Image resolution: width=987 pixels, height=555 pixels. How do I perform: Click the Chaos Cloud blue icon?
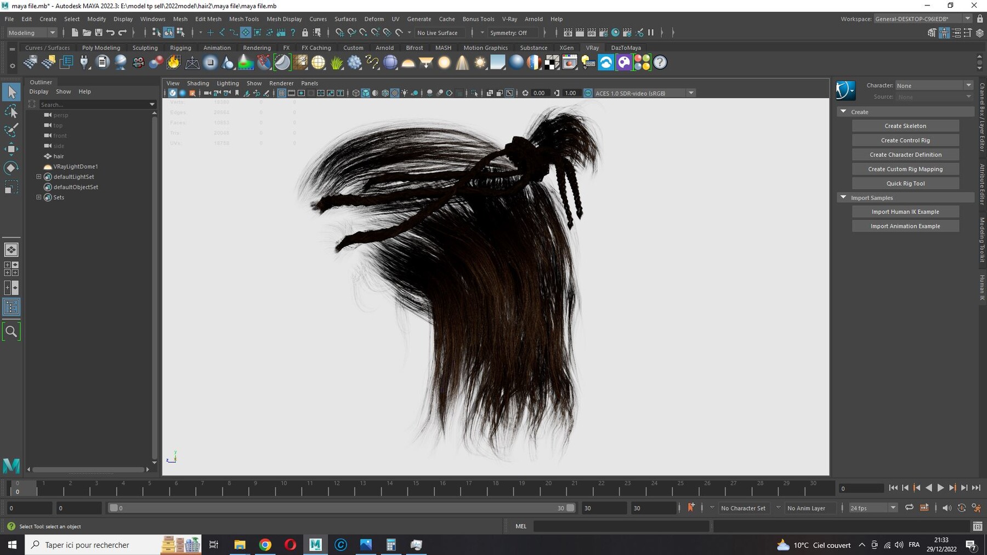coord(606,62)
